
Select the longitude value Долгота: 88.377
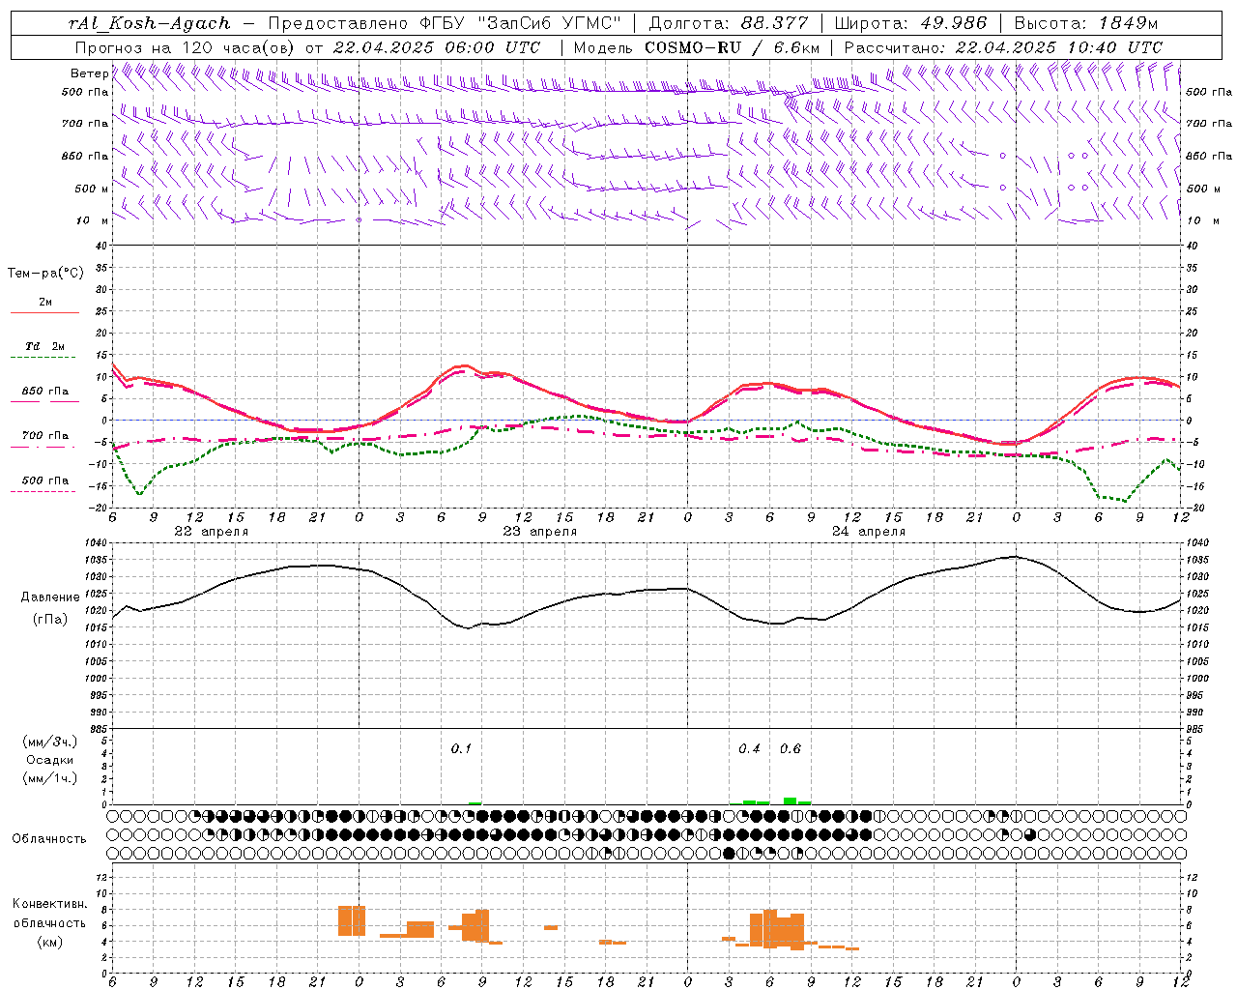(728, 23)
